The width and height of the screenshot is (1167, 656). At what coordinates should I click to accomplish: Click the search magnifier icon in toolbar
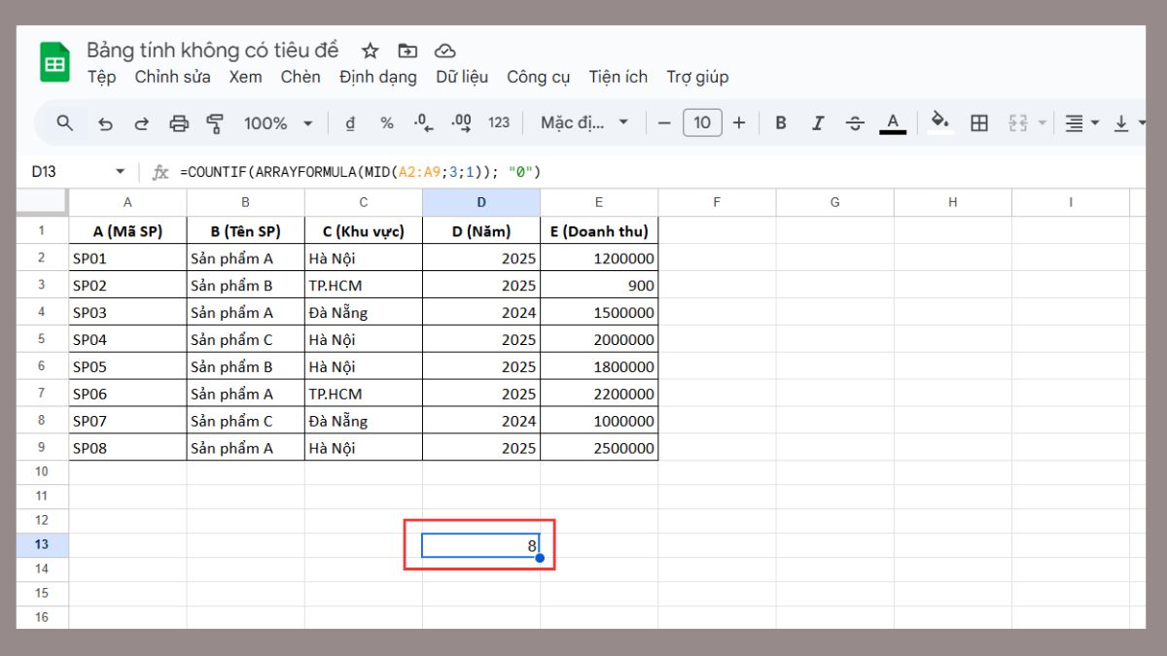[65, 123]
